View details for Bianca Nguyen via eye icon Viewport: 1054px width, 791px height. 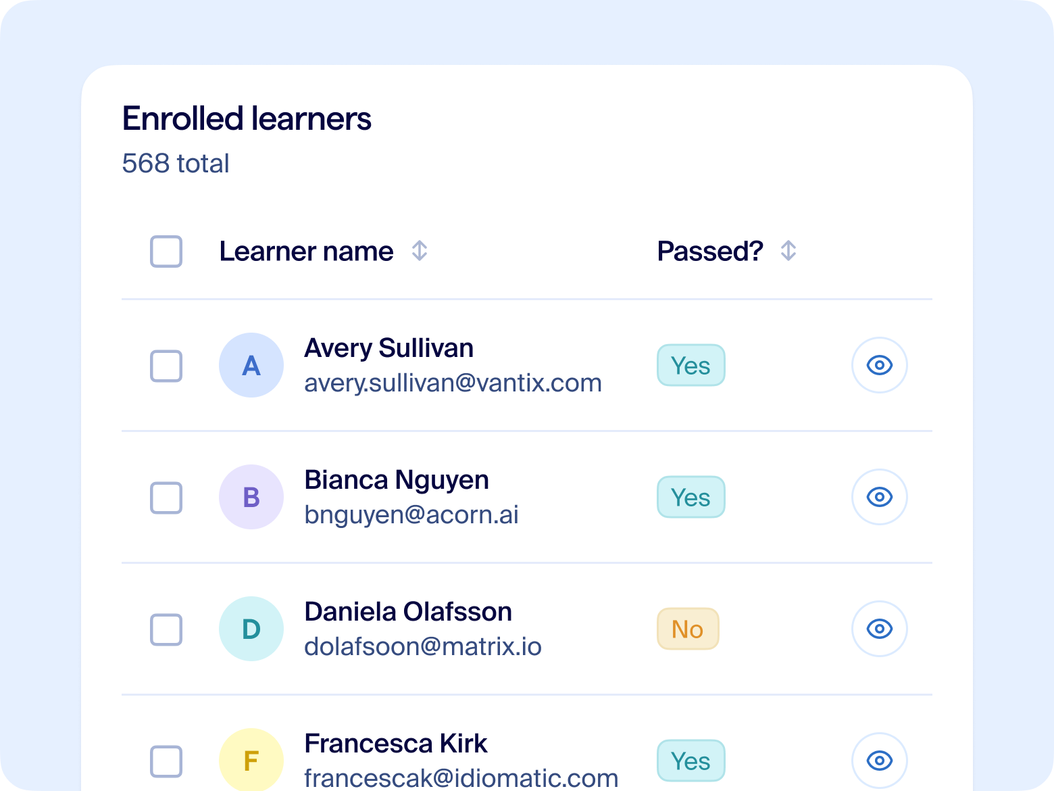point(879,497)
